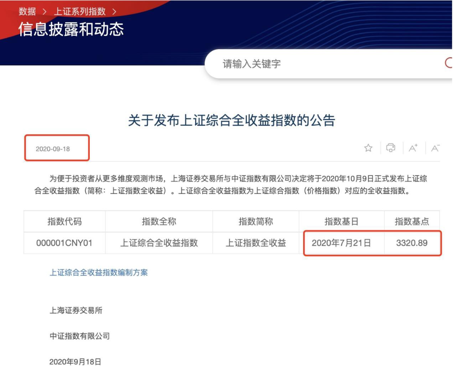Screen dimensions: 453x371
Task: Open the 数据 breadcrumb link
Action: click(27, 11)
